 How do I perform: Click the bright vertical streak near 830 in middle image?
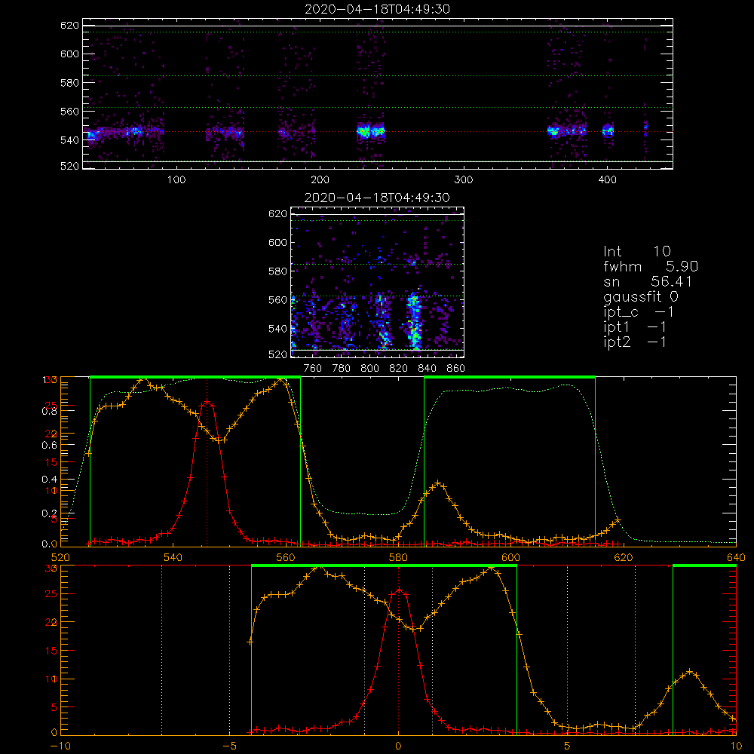point(413,321)
